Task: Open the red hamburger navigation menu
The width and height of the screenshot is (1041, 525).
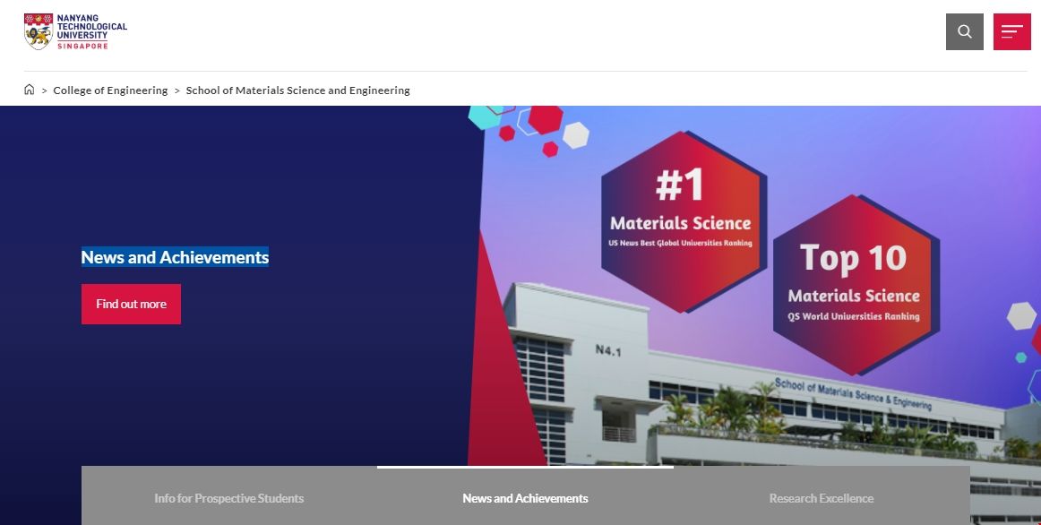Action: pos(1012,31)
